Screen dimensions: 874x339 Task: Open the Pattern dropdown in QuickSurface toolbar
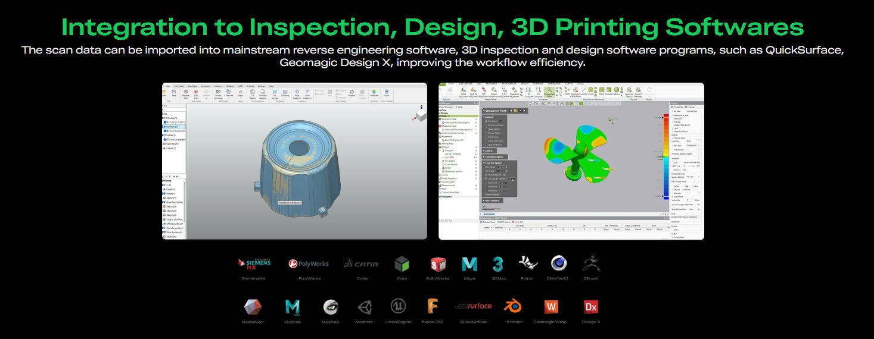click(x=352, y=93)
